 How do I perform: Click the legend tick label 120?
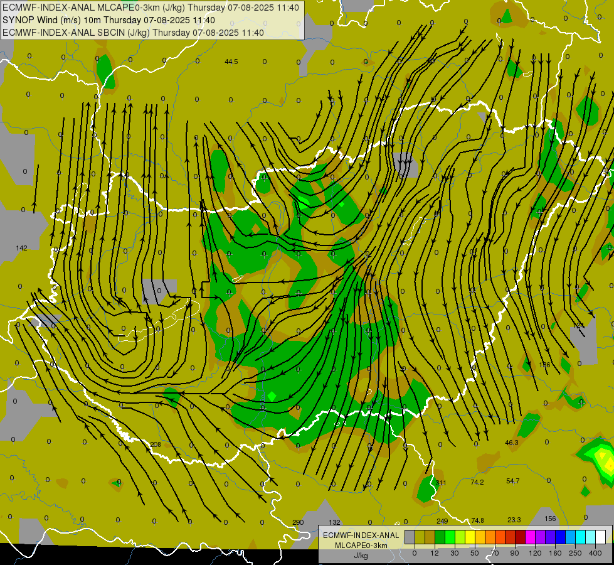coord(536,553)
